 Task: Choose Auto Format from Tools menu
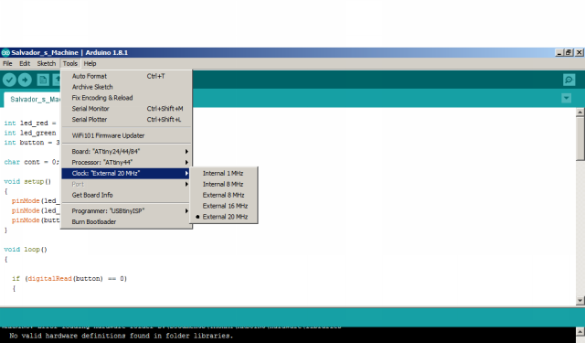point(126,76)
